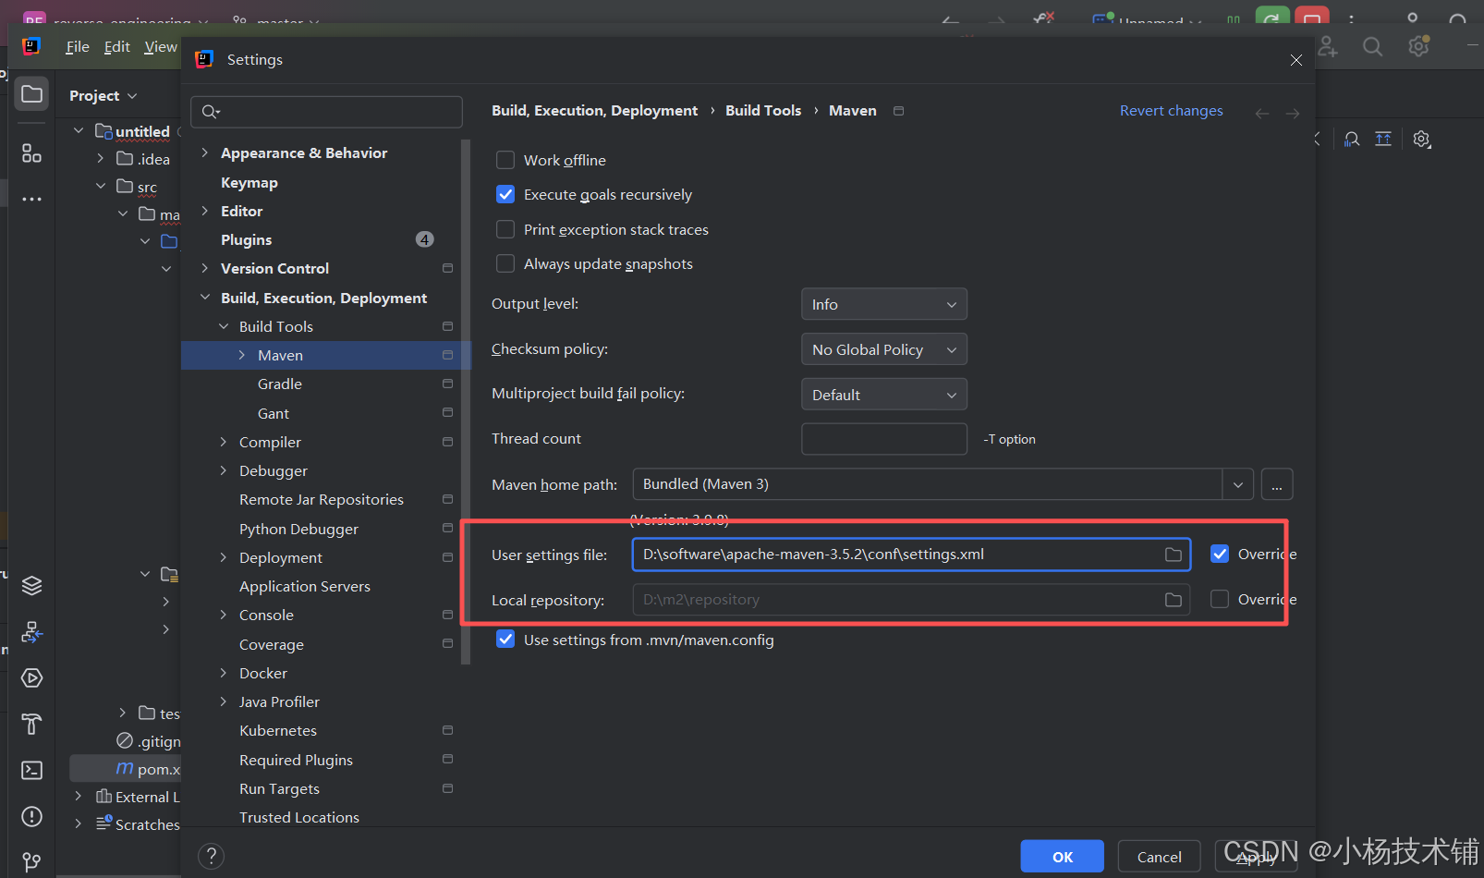
Task: Navigate back arrow in Settings header
Action: coord(1262,113)
